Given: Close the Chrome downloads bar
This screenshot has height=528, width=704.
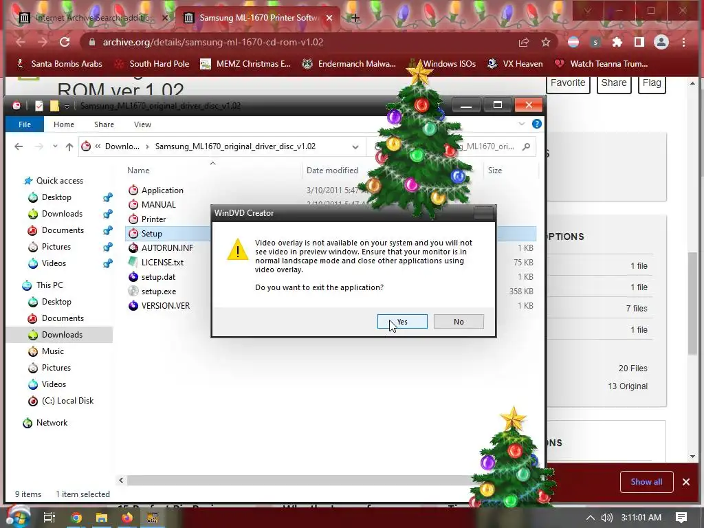Looking at the screenshot, I should click(x=686, y=482).
